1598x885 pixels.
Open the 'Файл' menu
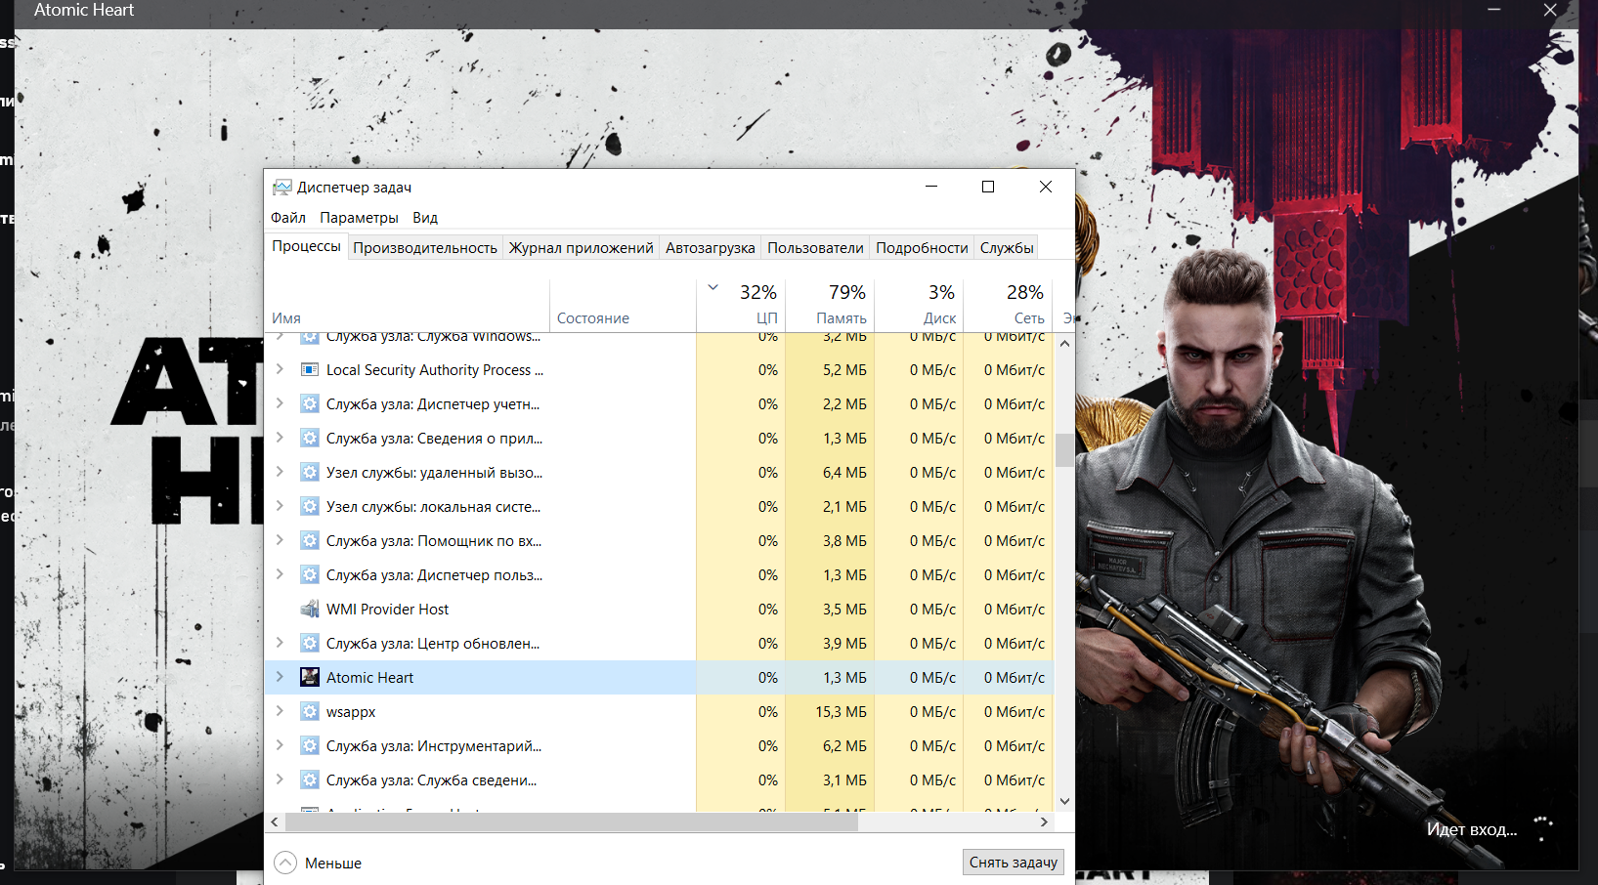[288, 218]
